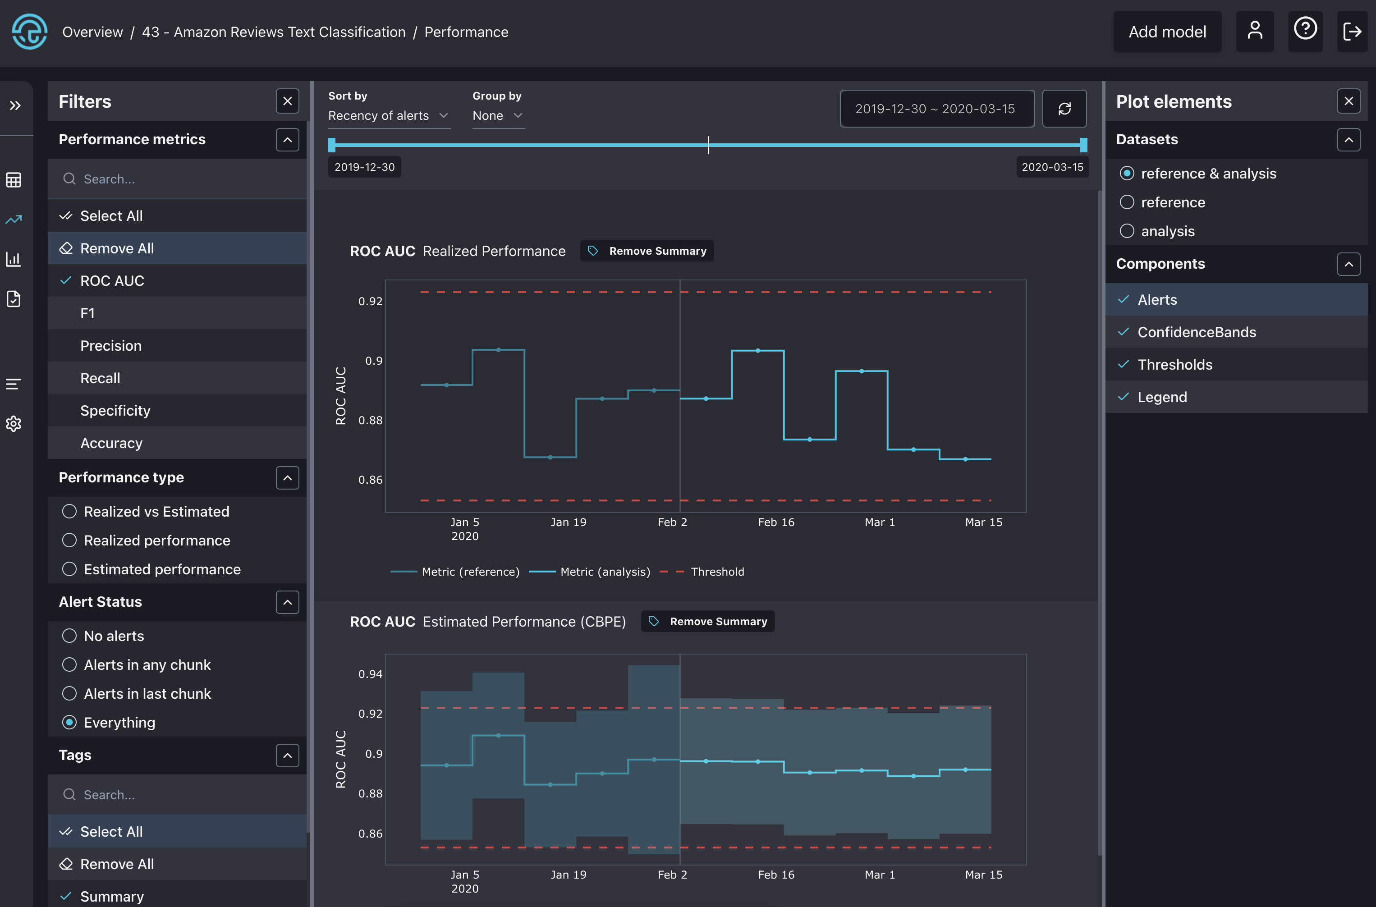1376x907 pixels.
Task: Go to Overview in the breadcrumb
Action: 92,32
